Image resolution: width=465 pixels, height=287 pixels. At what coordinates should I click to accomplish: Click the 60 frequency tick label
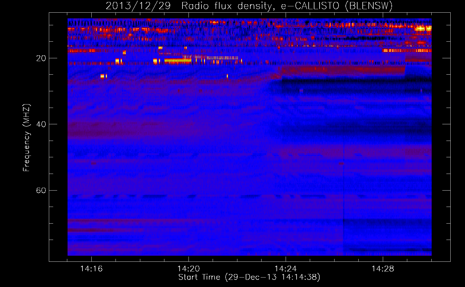click(x=41, y=190)
